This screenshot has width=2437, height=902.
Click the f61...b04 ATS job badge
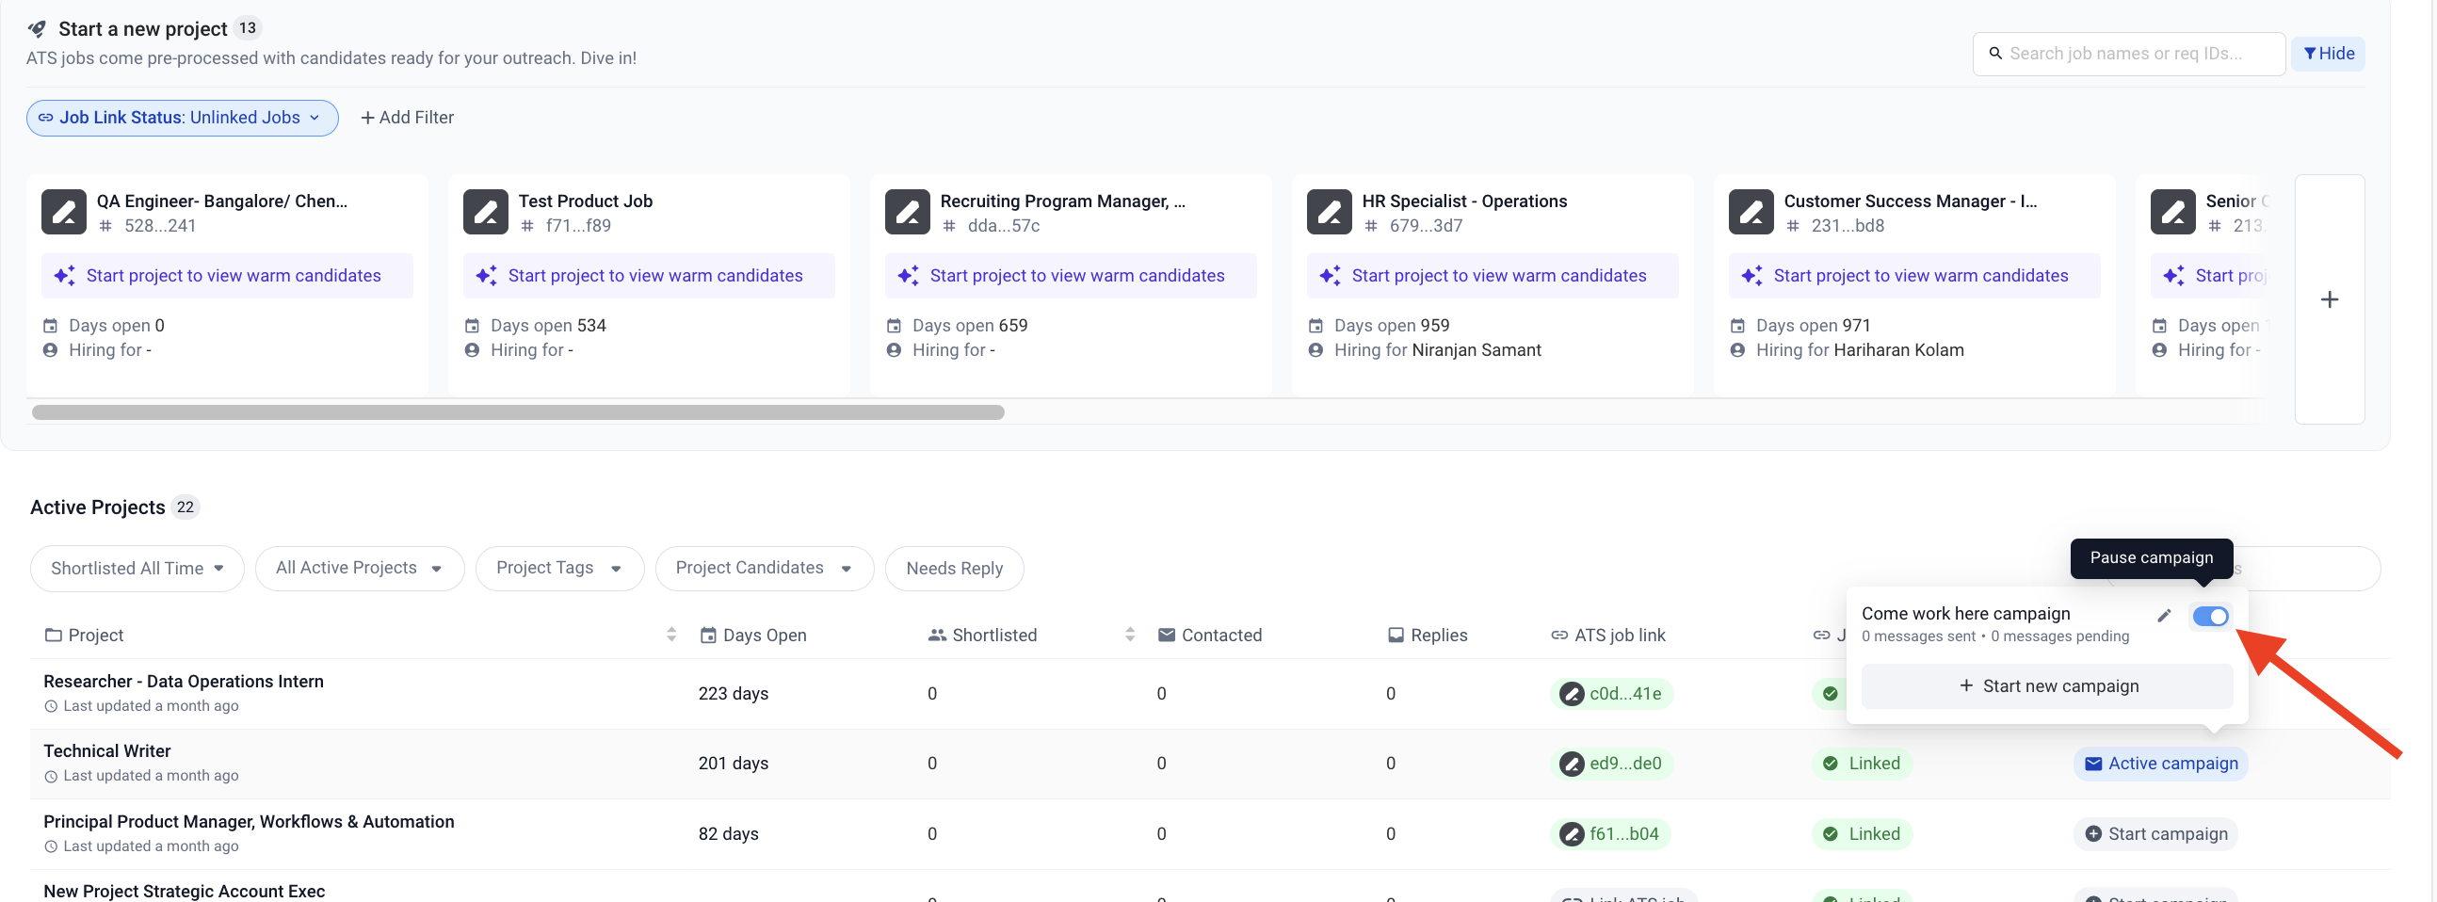pos(1612,833)
